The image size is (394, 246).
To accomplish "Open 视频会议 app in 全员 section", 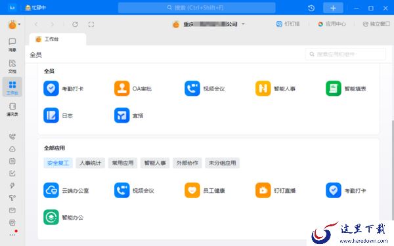I will click(x=204, y=89).
